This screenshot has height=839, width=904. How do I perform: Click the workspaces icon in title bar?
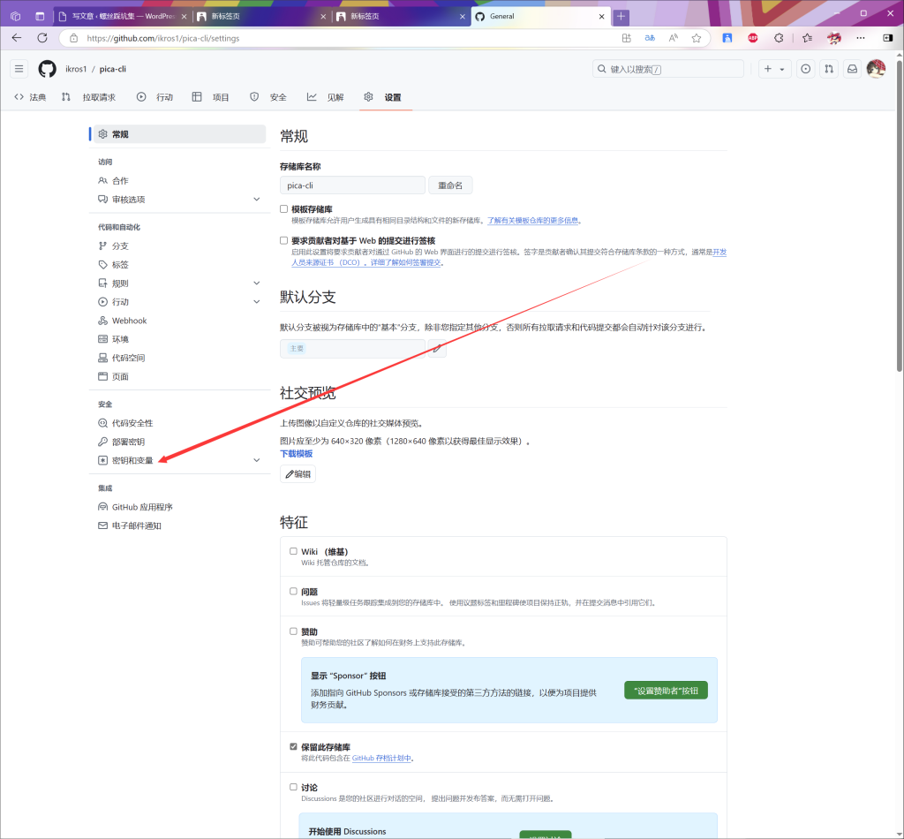[x=15, y=16]
